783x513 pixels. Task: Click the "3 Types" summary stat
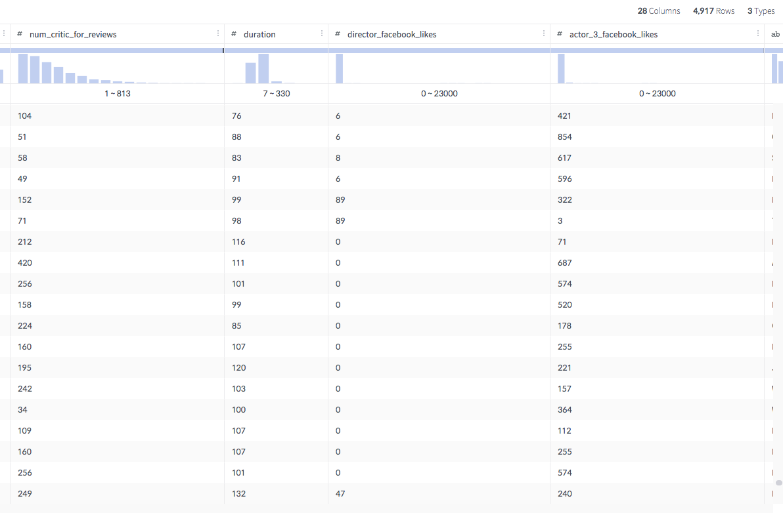[x=761, y=10]
